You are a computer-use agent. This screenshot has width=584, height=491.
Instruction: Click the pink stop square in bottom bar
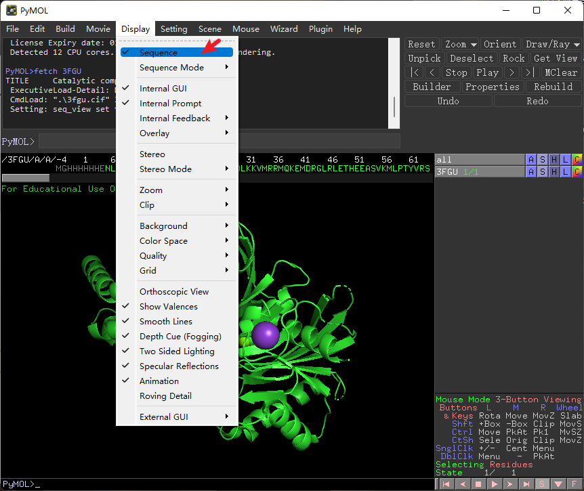coord(479,484)
